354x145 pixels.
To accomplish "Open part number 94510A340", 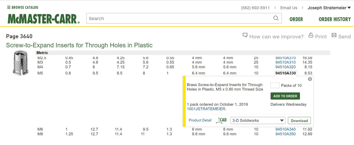I will tap(285, 129).
